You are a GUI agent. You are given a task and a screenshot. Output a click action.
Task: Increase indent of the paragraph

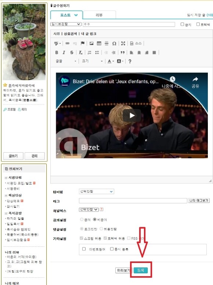pyautogui.click(x=114, y=52)
